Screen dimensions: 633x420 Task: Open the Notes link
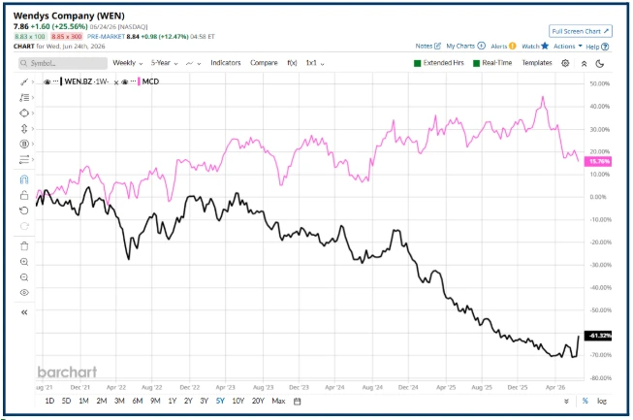pyautogui.click(x=427, y=46)
